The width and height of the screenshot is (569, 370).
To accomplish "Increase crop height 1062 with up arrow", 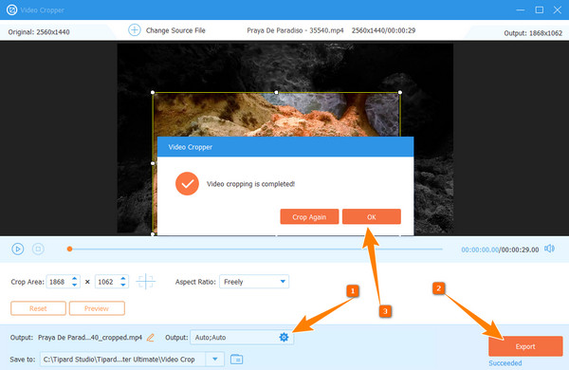I will [123, 278].
